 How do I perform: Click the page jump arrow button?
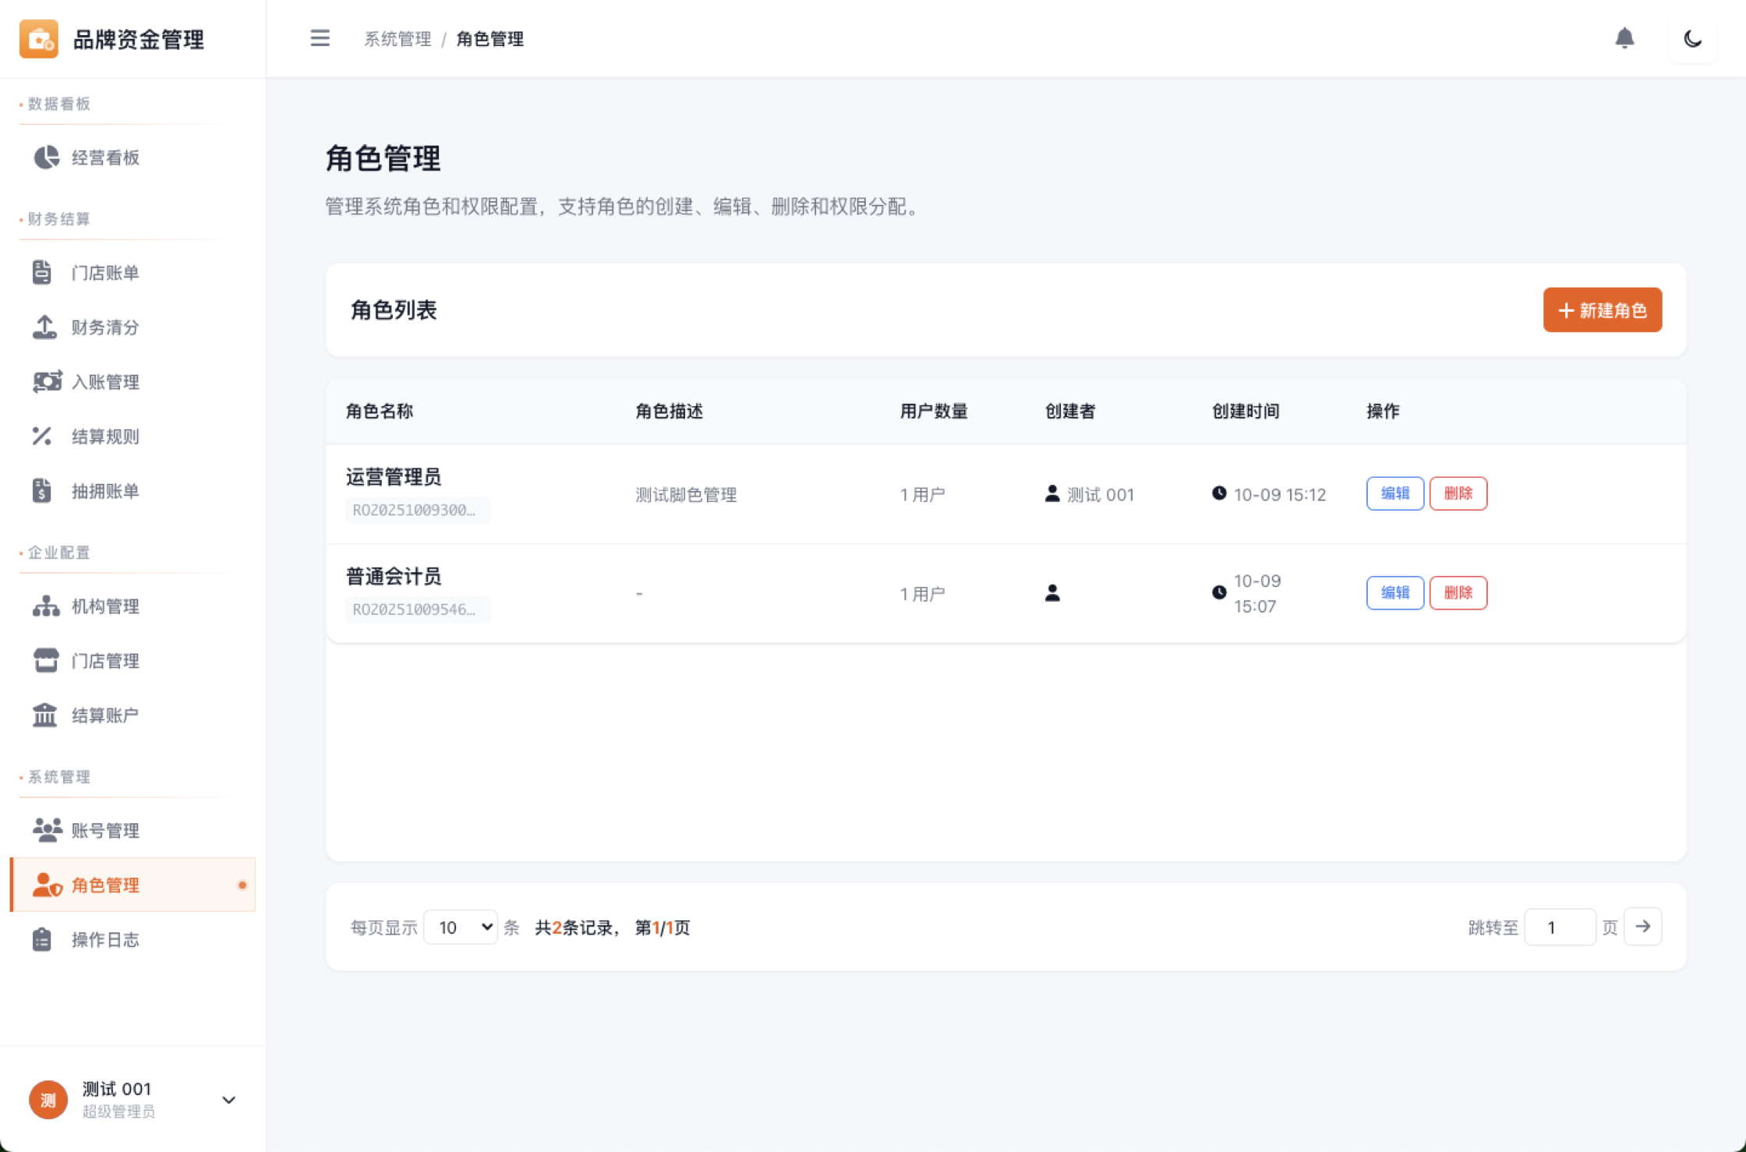[x=1642, y=927]
